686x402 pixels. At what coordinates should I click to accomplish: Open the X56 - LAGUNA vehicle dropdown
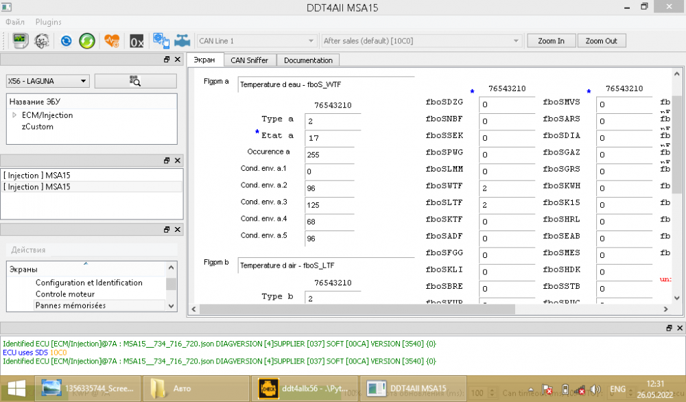coord(48,81)
